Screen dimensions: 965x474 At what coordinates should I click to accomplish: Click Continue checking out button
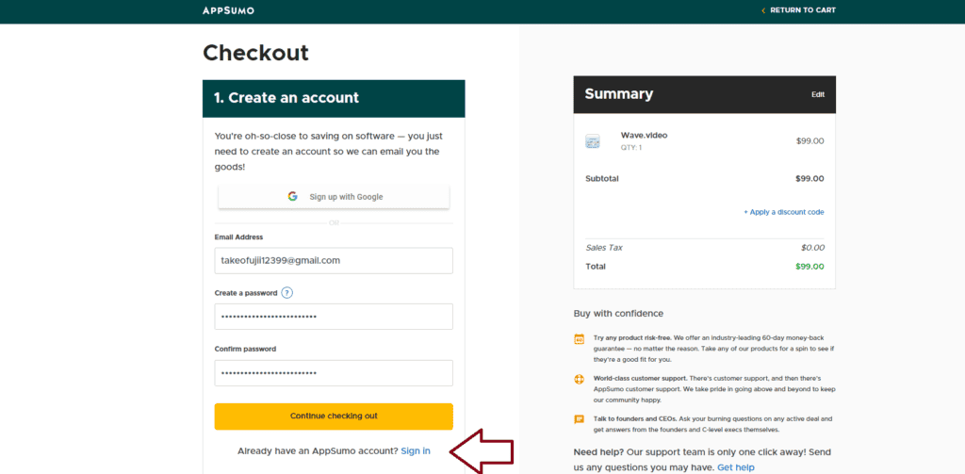coord(334,417)
